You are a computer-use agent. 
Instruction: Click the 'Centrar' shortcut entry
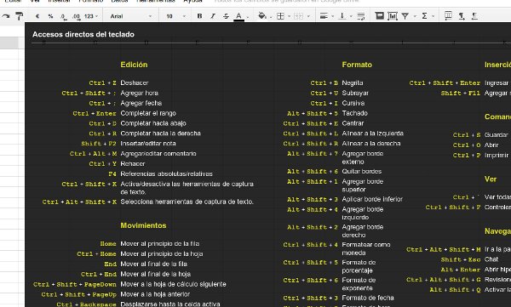(353, 123)
